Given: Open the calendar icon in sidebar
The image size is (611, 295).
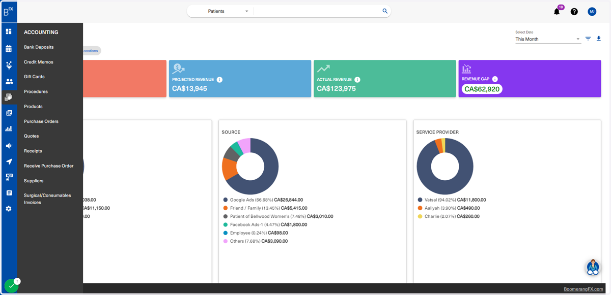Looking at the screenshot, I should pyautogui.click(x=9, y=49).
